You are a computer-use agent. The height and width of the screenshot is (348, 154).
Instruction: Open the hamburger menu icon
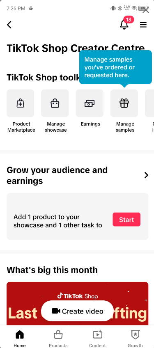(143, 25)
